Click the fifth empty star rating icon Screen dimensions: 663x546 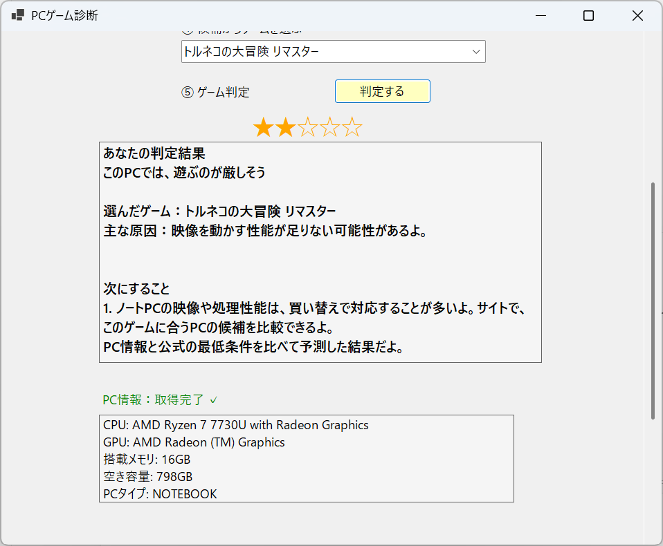(352, 127)
